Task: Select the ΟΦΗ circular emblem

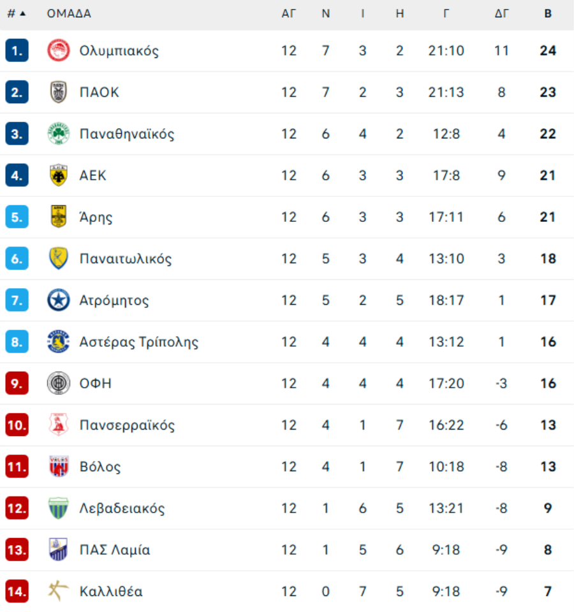Action: tap(58, 383)
